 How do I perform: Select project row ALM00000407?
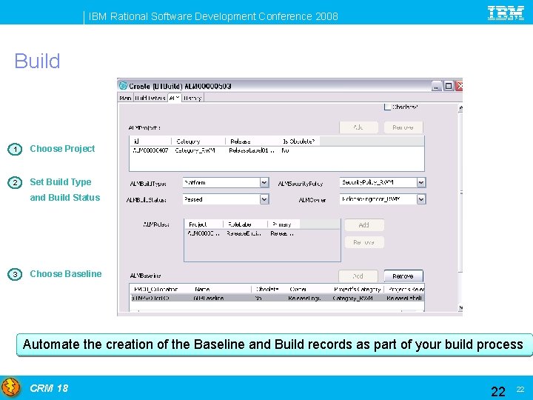pyautogui.click(x=277, y=150)
